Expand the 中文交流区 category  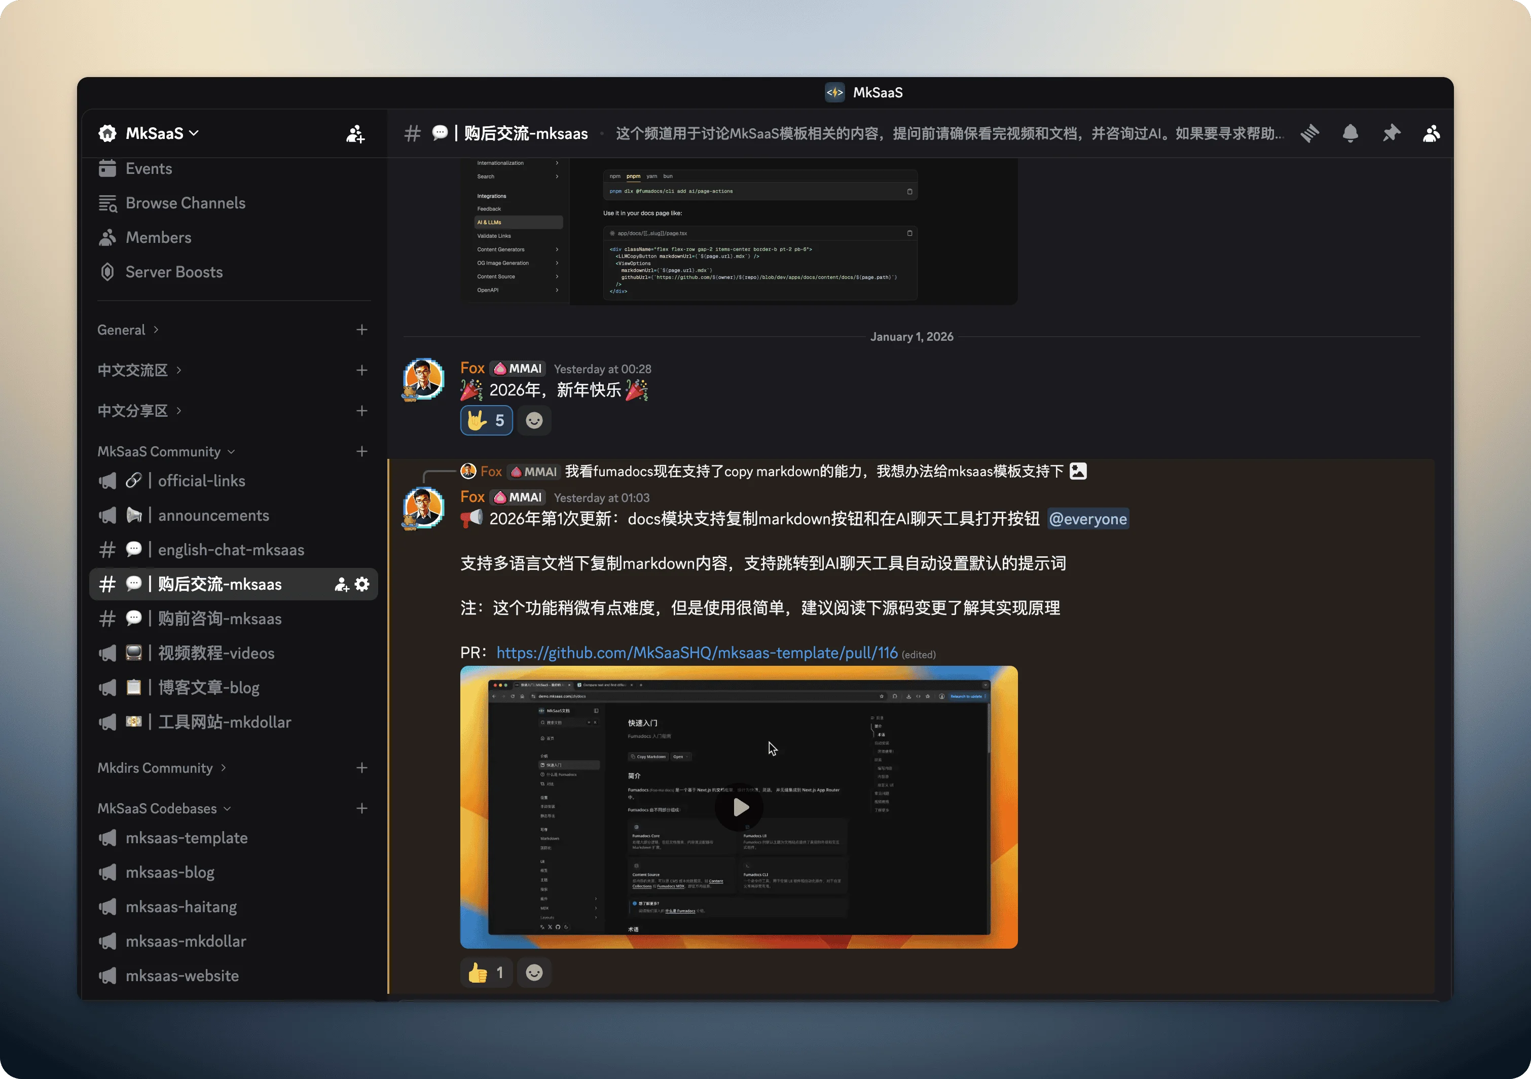click(x=139, y=370)
